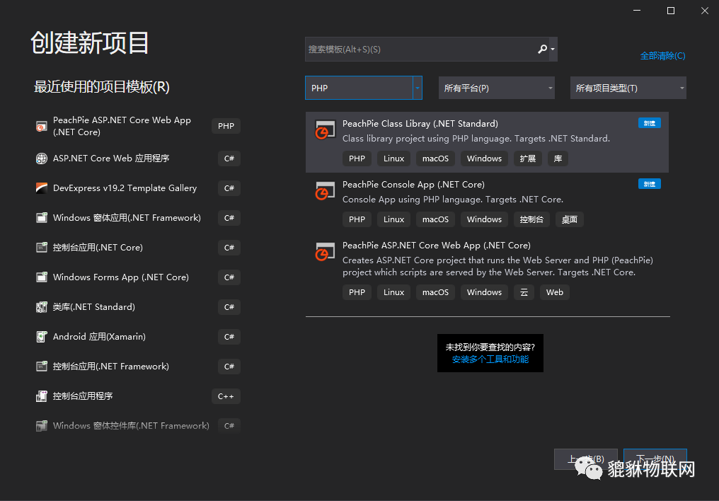Image resolution: width=719 pixels, height=501 pixels.
Task: Minimize the 创建新项目 window
Action: pyautogui.click(x=637, y=11)
